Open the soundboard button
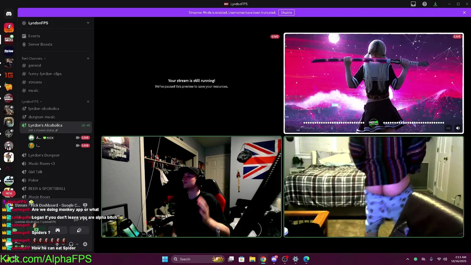Image resolution: width=471 pixels, height=265 pixels. (x=79, y=230)
